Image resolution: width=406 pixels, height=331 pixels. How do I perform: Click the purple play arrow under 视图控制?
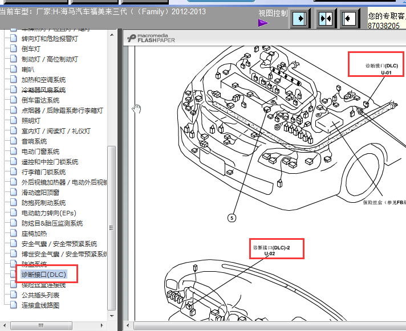[x=263, y=23]
